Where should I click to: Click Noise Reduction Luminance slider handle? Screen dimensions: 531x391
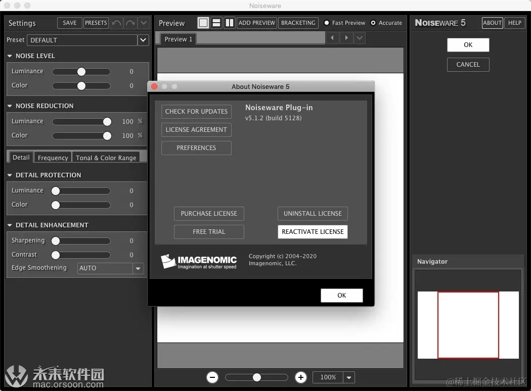[x=107, y=122]
